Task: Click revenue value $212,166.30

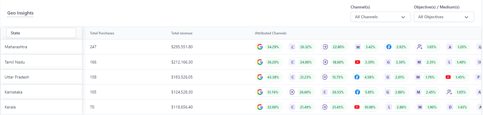Action: (182, 62)
